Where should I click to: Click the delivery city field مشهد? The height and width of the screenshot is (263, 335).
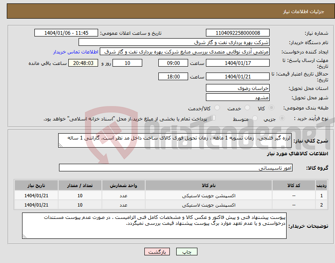[238, 97]
